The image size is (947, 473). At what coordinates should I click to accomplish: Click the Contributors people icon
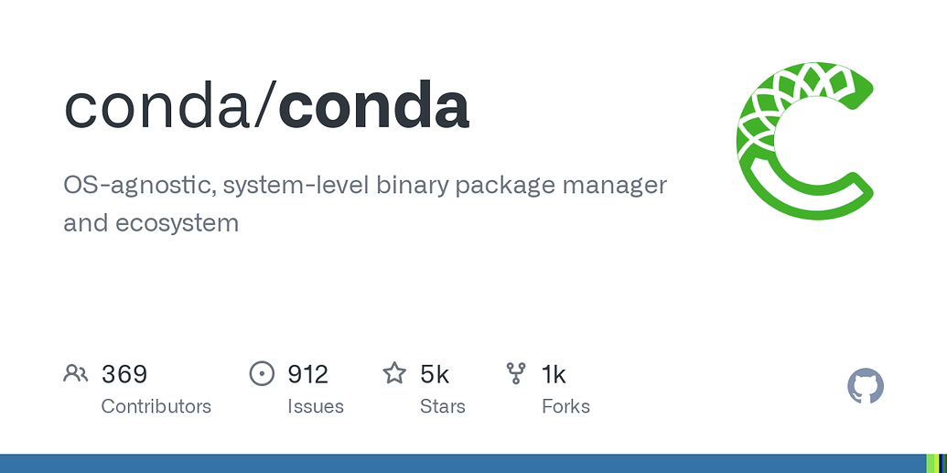[75, 373]
